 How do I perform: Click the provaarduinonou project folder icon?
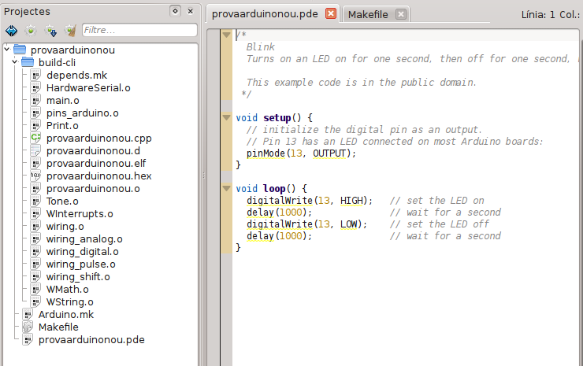click(20, 50)
